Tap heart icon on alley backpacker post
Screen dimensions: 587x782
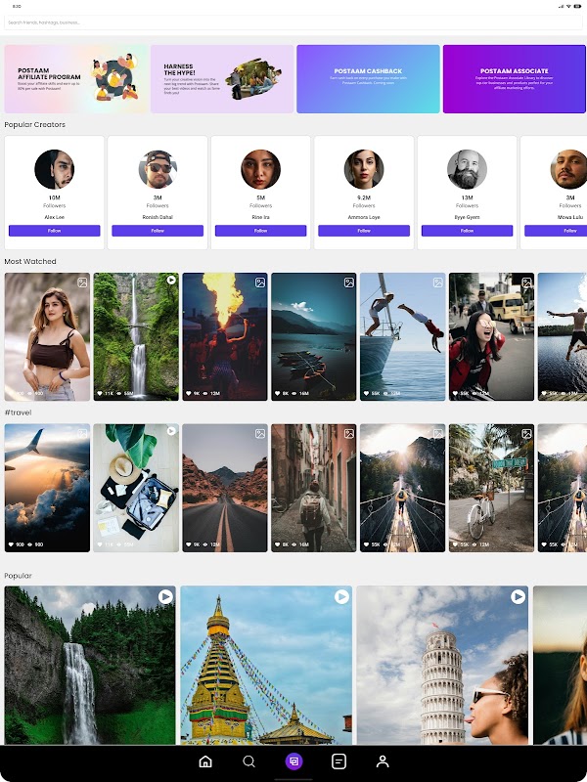click(278, 544)
